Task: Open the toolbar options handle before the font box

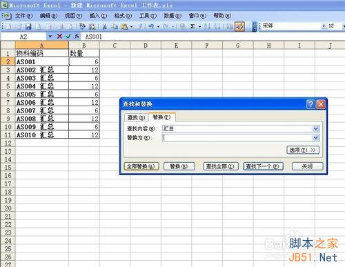Action: pyautogui.click(x=254, y=27)
